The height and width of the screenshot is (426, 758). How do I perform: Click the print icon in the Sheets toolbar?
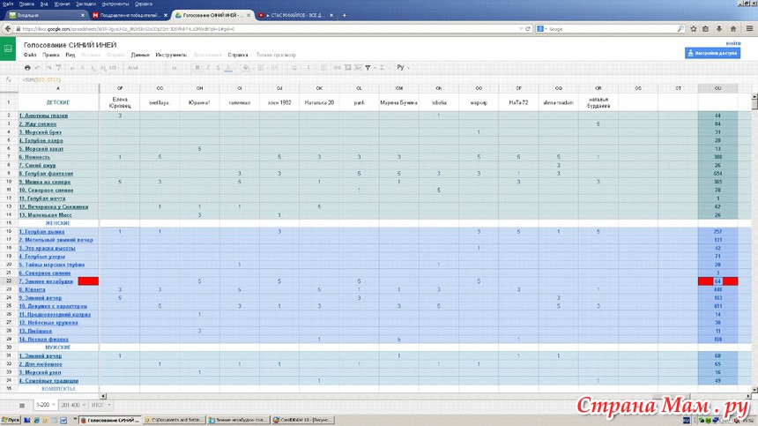27,67
